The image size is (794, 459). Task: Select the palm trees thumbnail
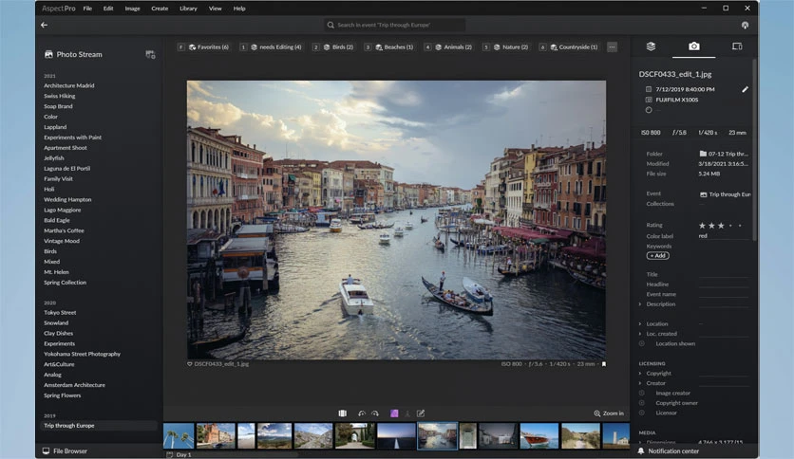point(179,435)
